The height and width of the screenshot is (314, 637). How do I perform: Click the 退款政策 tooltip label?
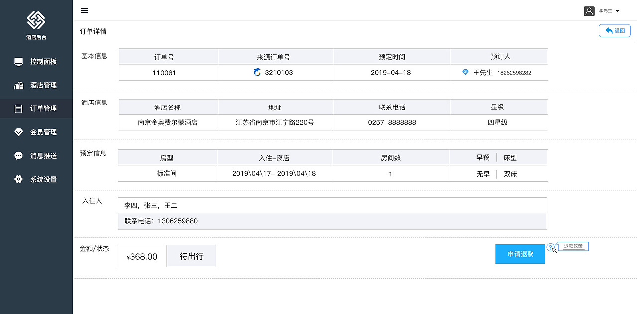(573, 246)
